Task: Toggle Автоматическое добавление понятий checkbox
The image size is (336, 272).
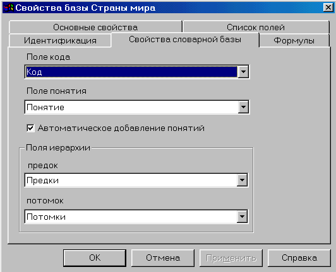Action: (x=30, y=128)
